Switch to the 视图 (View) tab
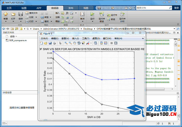The height and width of the screenshot is (127, 182). point(86,8)
